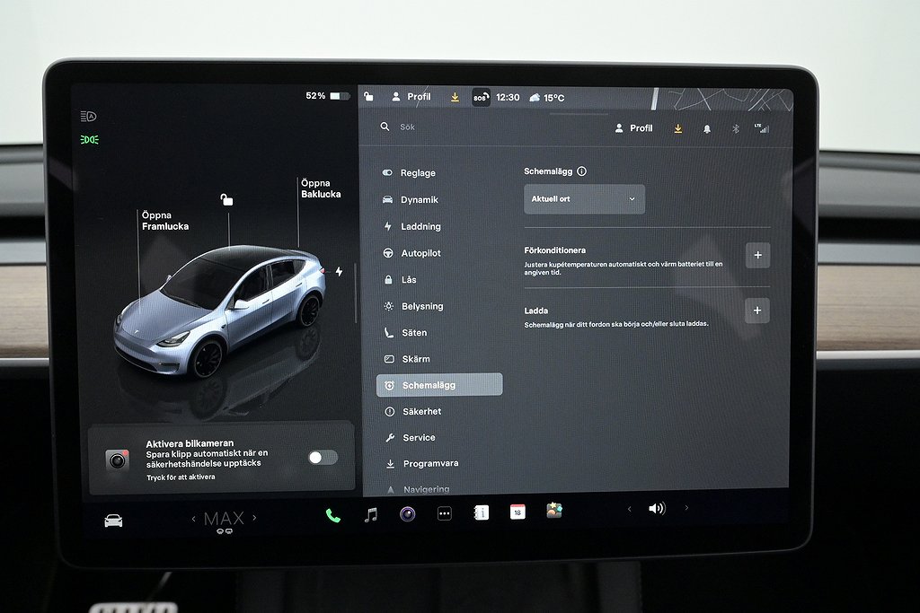The width and height of the screenshot is (920, 613).
Task: Toggle the Aktivera bilkameran switch
Action: tap(323, 457)
